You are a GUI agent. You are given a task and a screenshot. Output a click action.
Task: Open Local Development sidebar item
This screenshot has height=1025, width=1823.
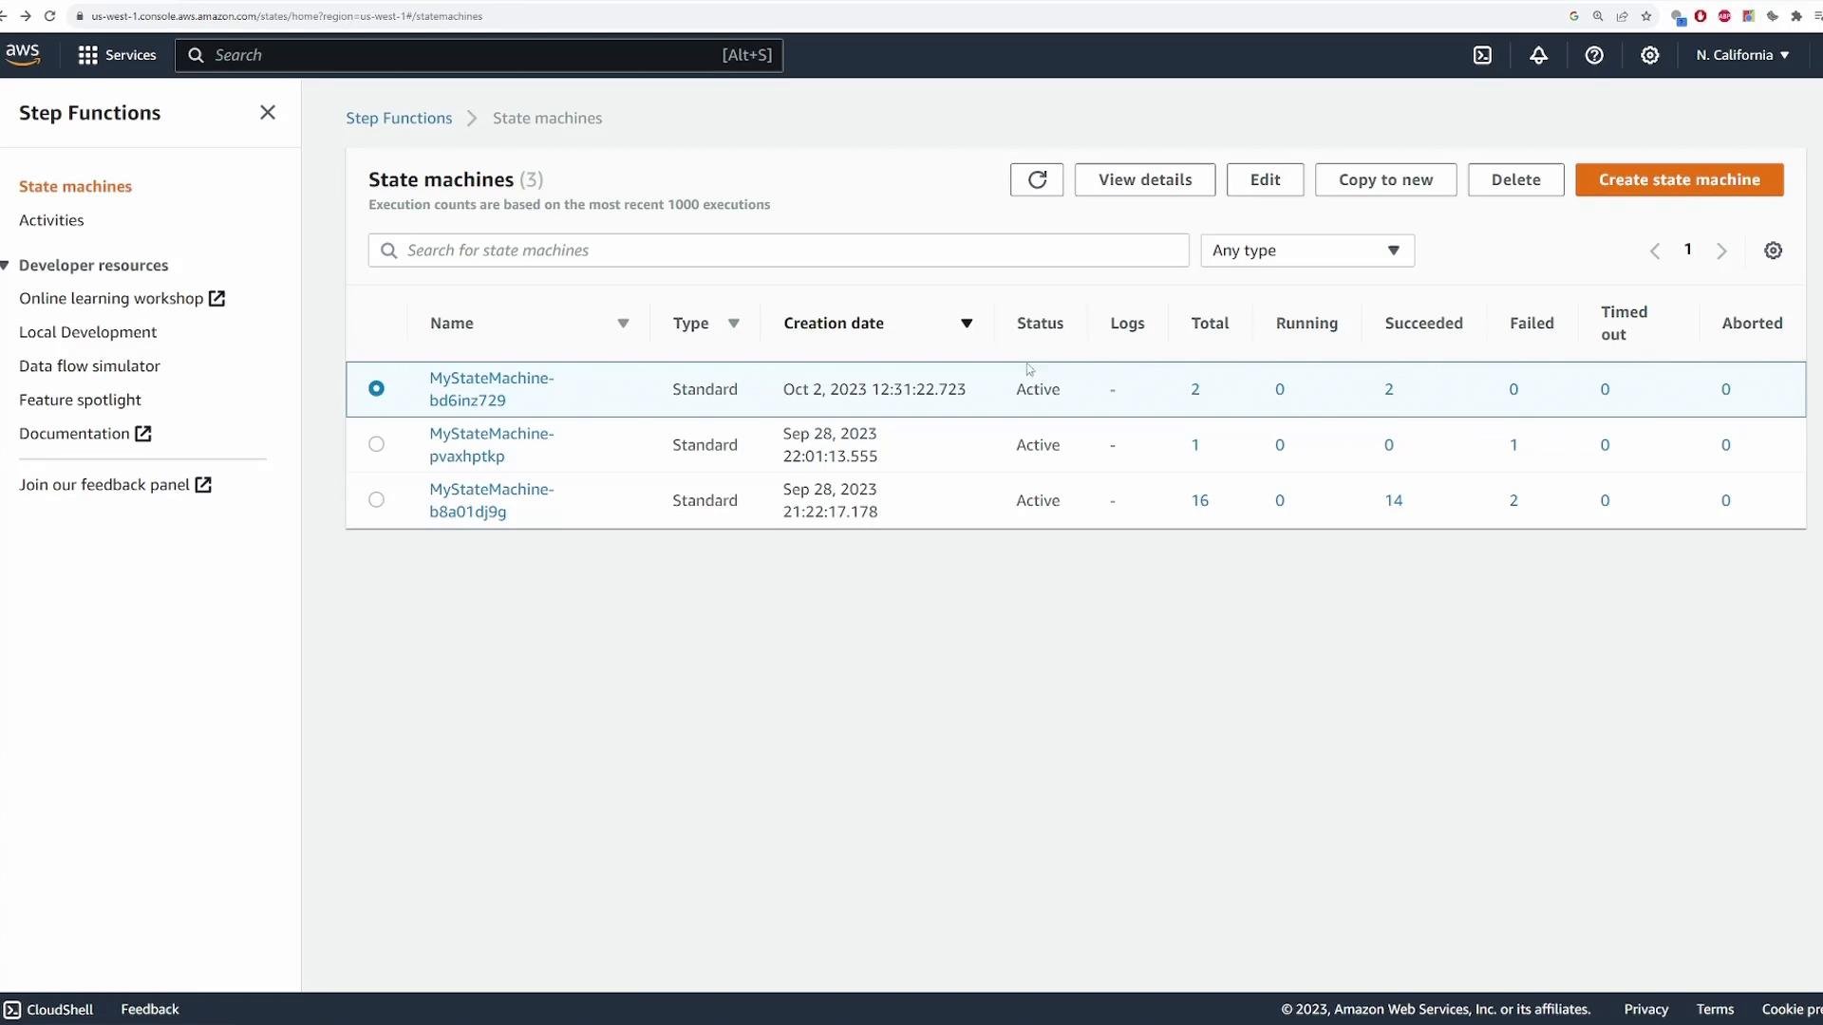[x=87, y=332]
